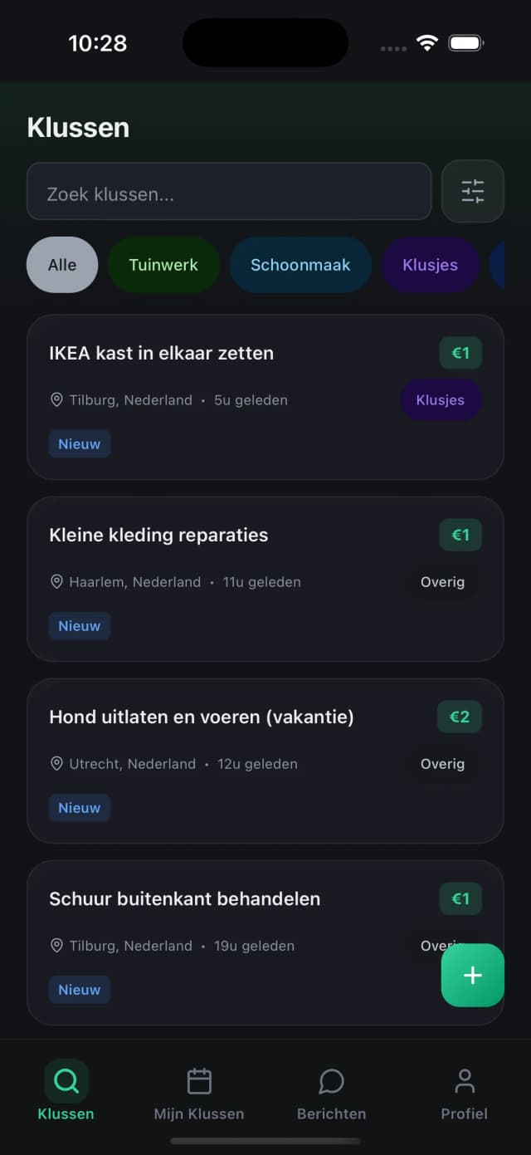Screen dimensions: 531x1155
Task: Open the Mijn Klussen calendar icon
Action: [199, 1080]
